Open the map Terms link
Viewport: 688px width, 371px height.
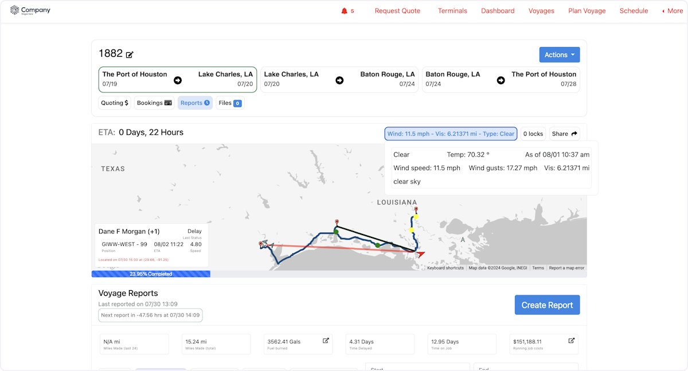click(x=538, y=268)
